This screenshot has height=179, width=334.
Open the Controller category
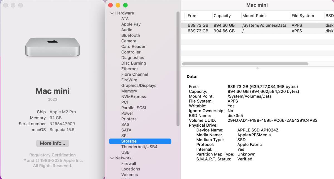[x=131, y=52]
